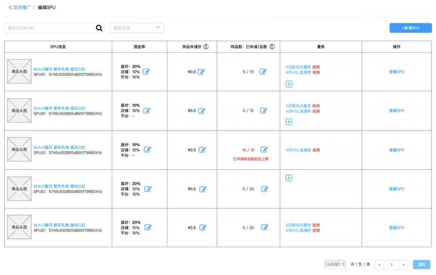The height and width of the screenshot is (275, 436).
Task: Click the 跳转 button
Action: (421, 264)
